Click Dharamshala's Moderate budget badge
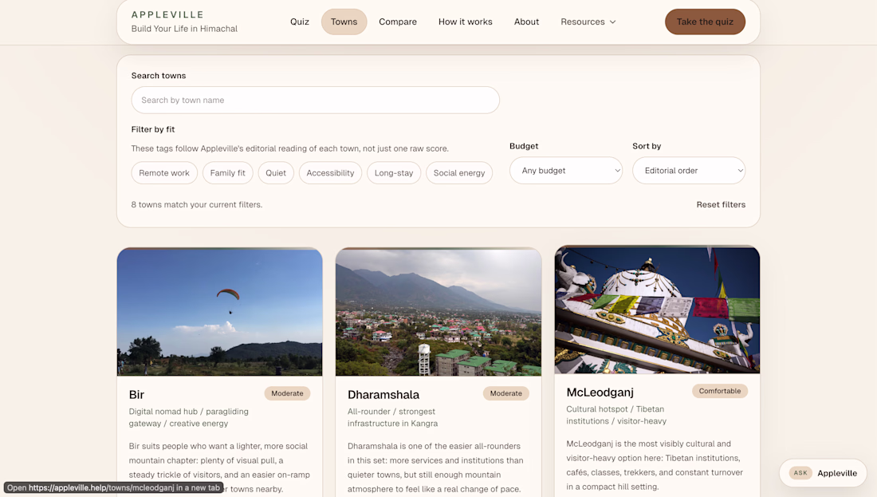 [x=505, y=393]
